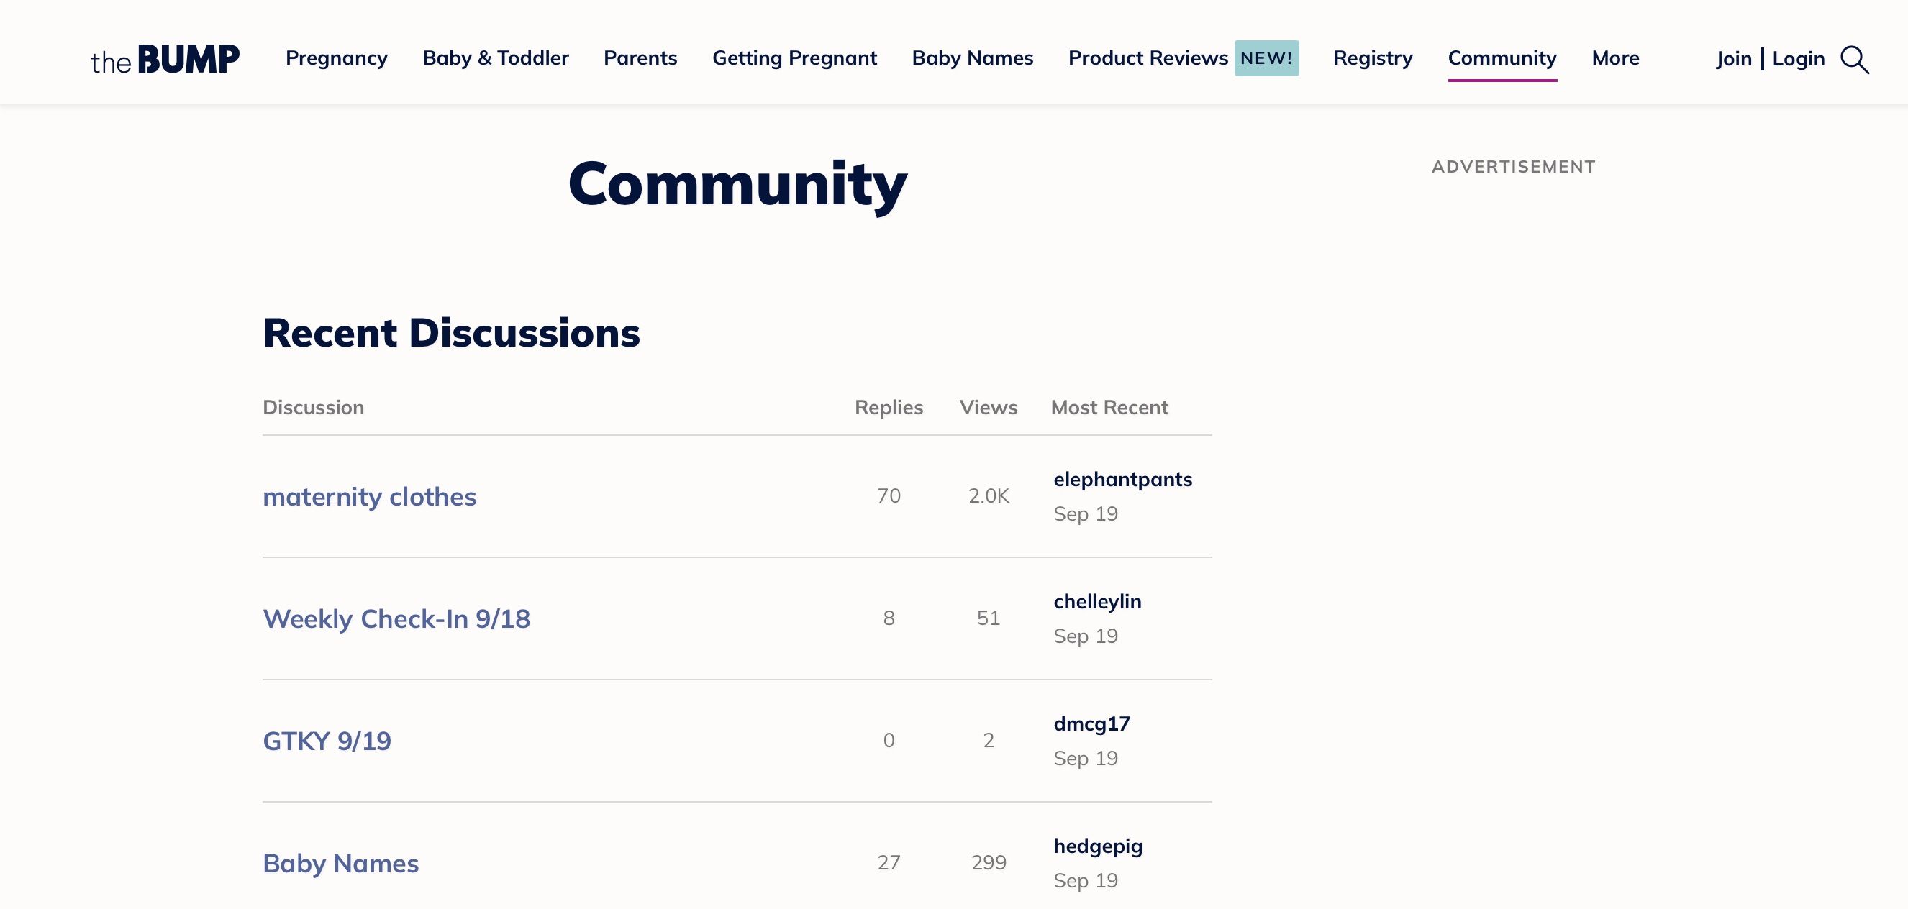Select the Community tab

[x=1502, y=58]
